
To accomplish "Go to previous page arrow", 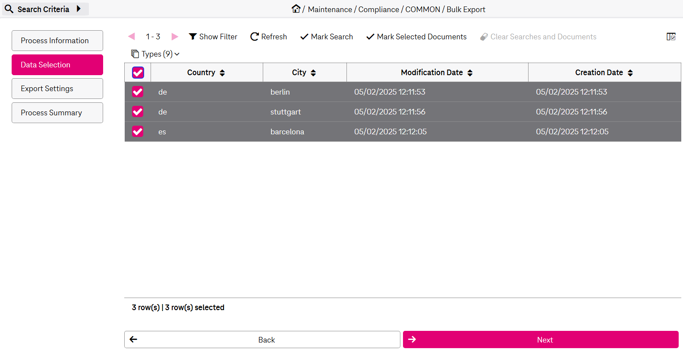I will [132, 37].
